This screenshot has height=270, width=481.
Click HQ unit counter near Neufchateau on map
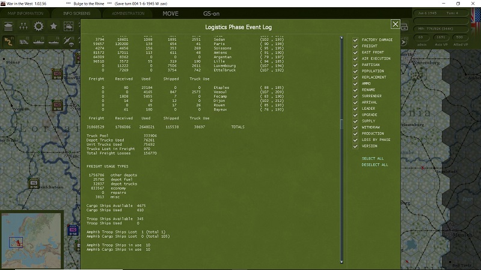tap(34, 184)
